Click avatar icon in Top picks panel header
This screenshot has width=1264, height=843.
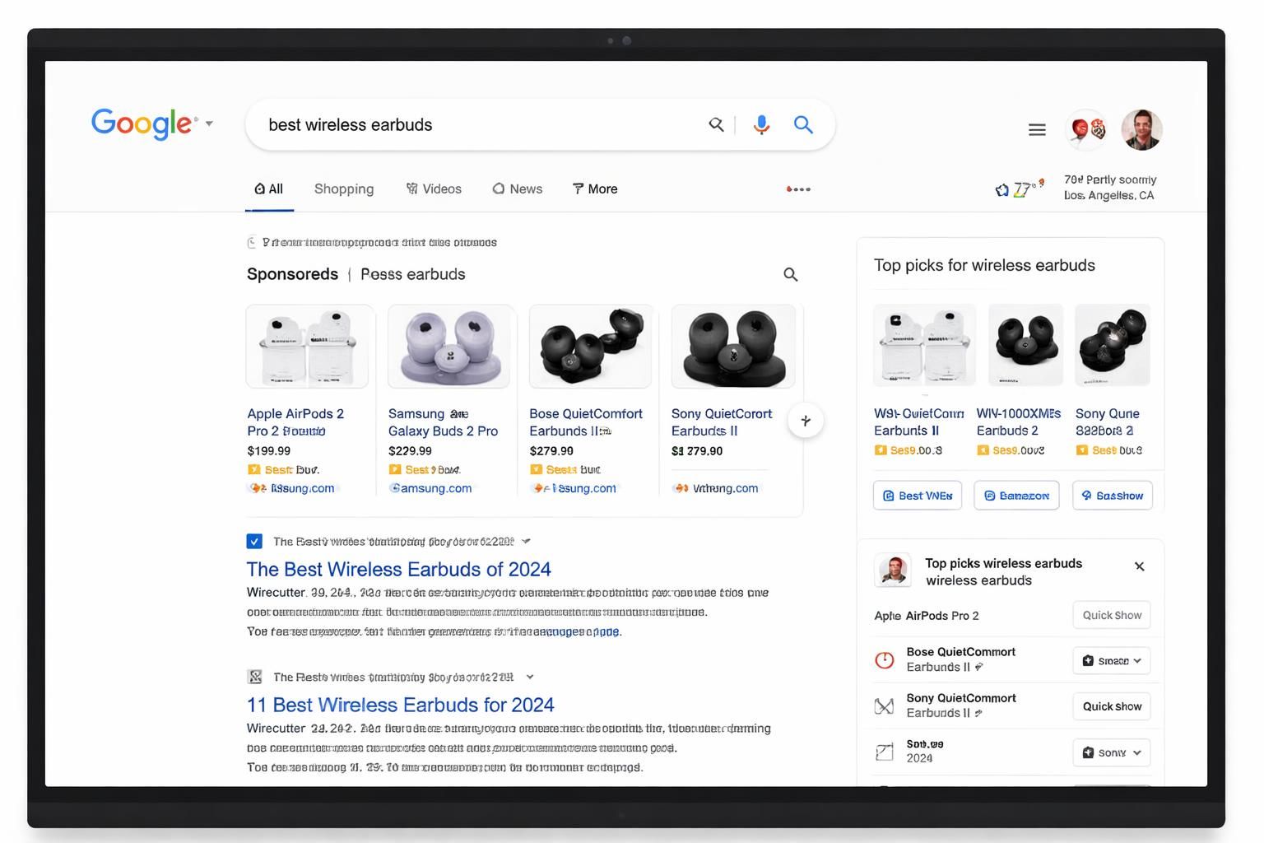(893, 570)
